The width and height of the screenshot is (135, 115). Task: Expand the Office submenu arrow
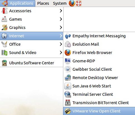point(61,44)
